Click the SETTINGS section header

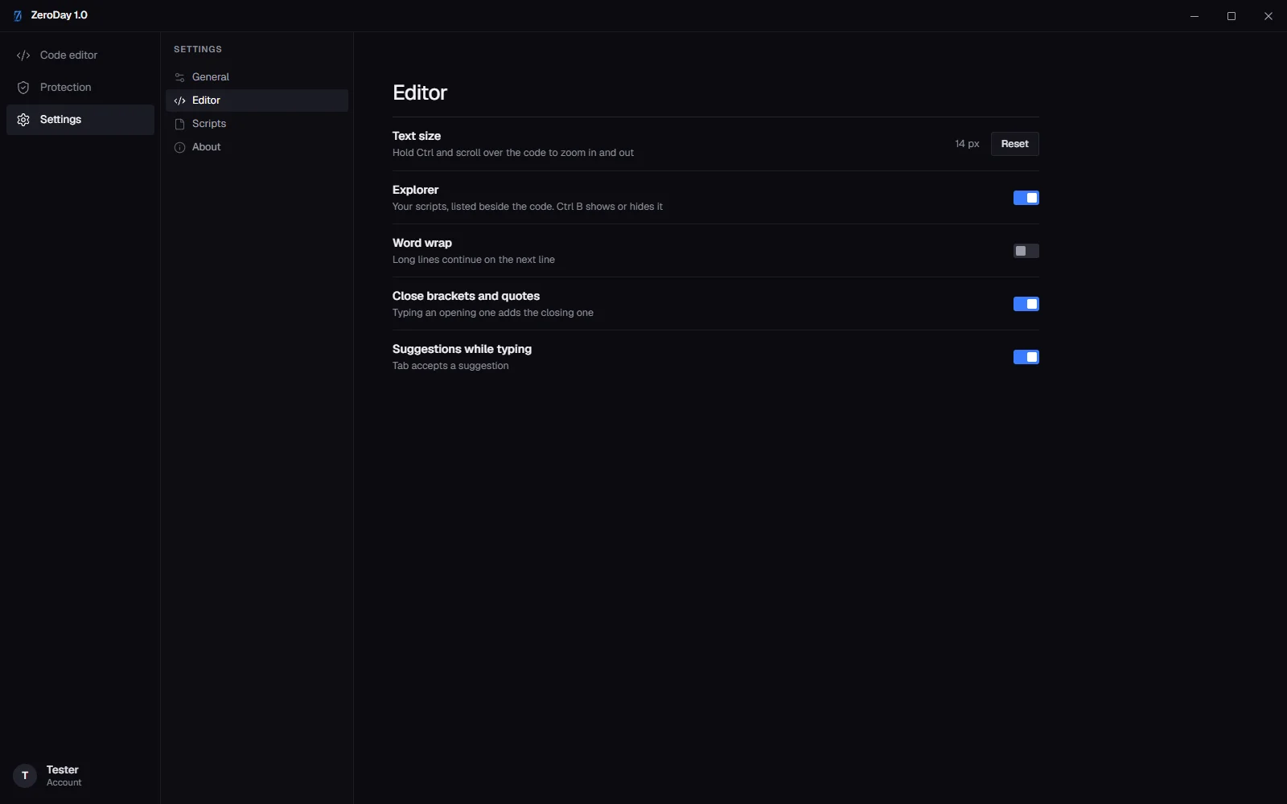click(x=198, y=49)
